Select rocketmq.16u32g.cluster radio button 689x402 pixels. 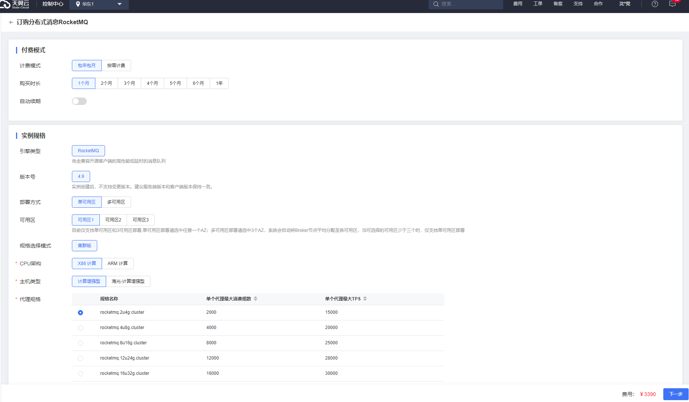tap(80, 374)
